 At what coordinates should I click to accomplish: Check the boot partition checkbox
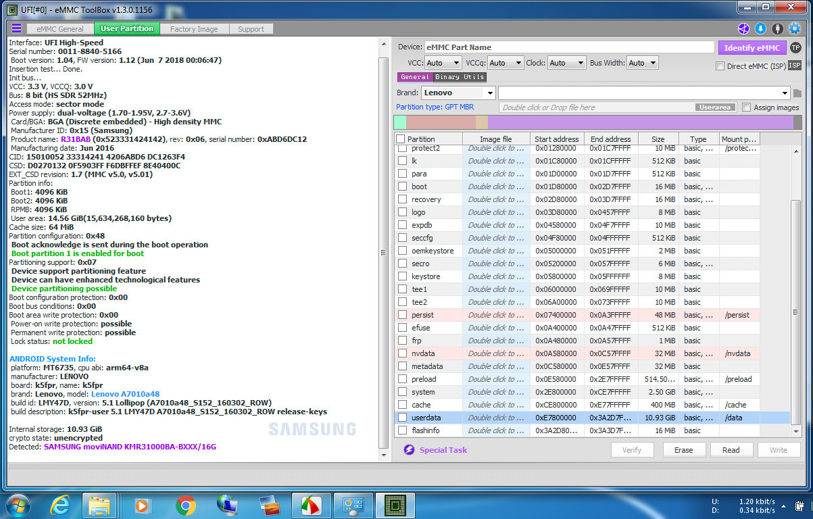[402, 187]
